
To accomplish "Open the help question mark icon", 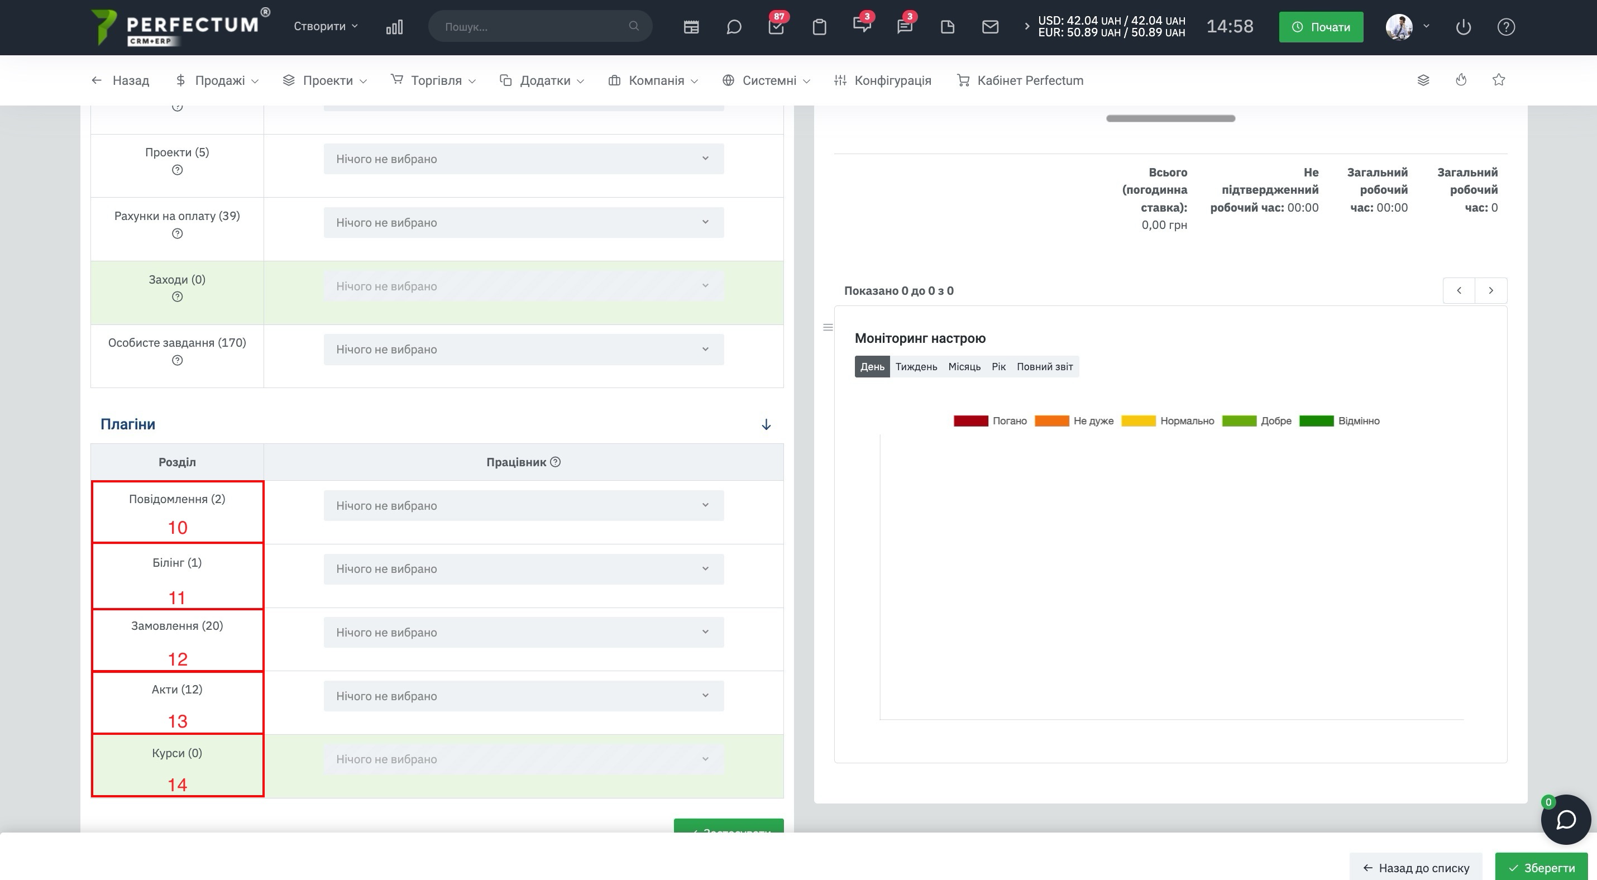I will click(1506, 27).
